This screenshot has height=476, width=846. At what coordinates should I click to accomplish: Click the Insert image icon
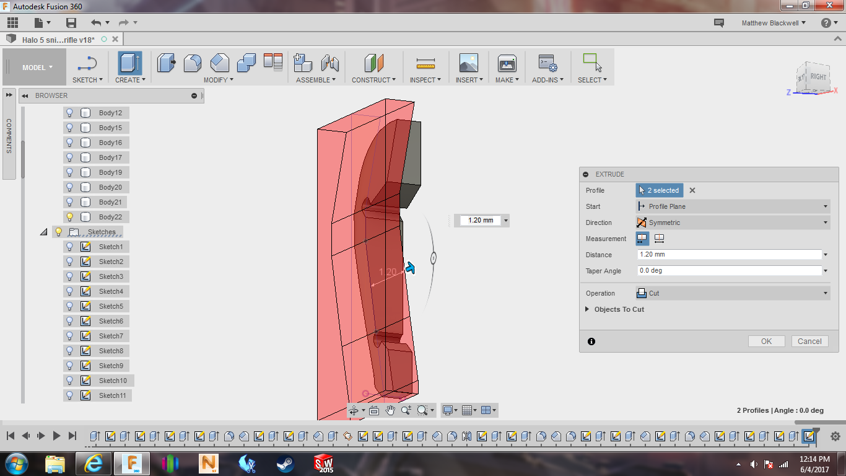point(469,63)
